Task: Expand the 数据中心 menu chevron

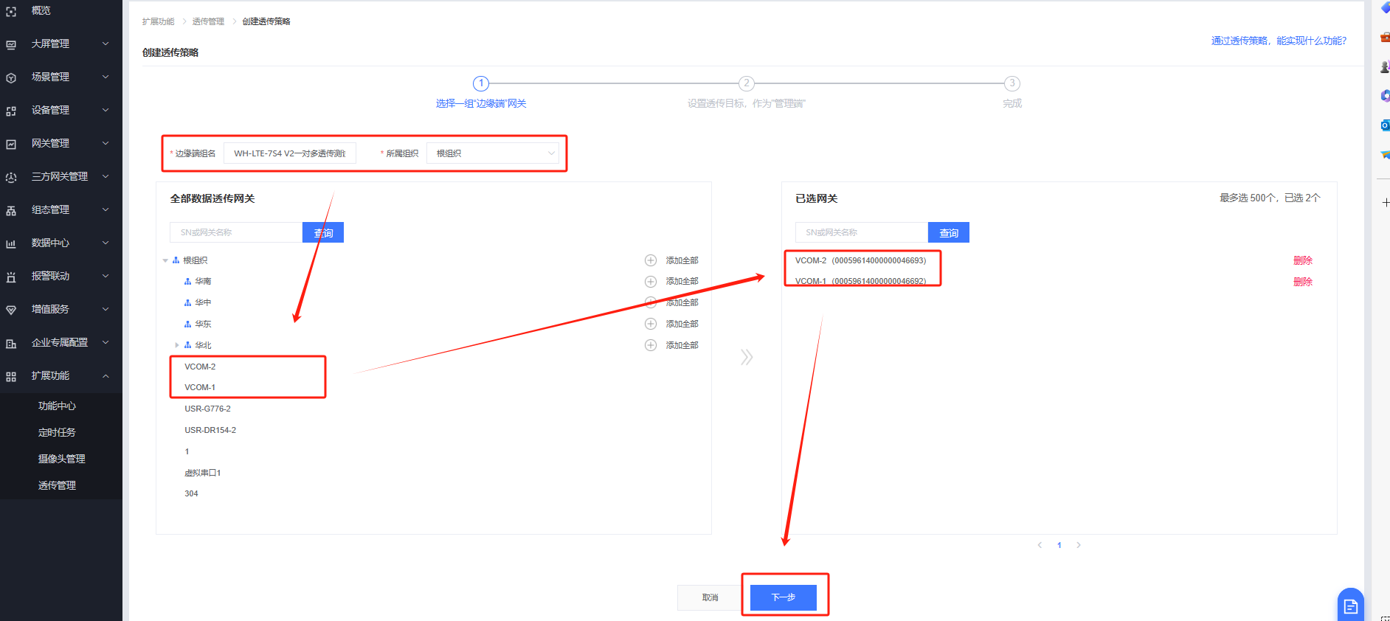Action: coord(106,243)
